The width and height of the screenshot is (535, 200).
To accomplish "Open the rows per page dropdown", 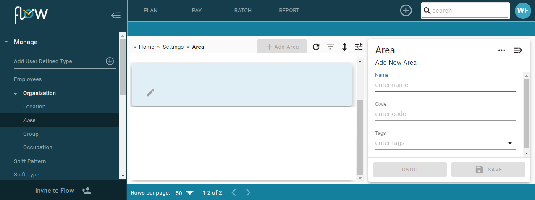I will 185,193.
